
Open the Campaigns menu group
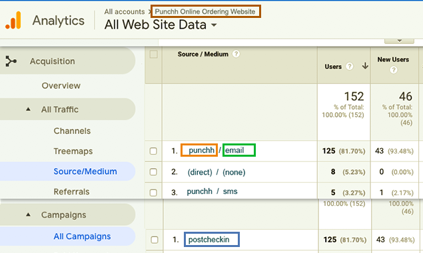point(67,214)
